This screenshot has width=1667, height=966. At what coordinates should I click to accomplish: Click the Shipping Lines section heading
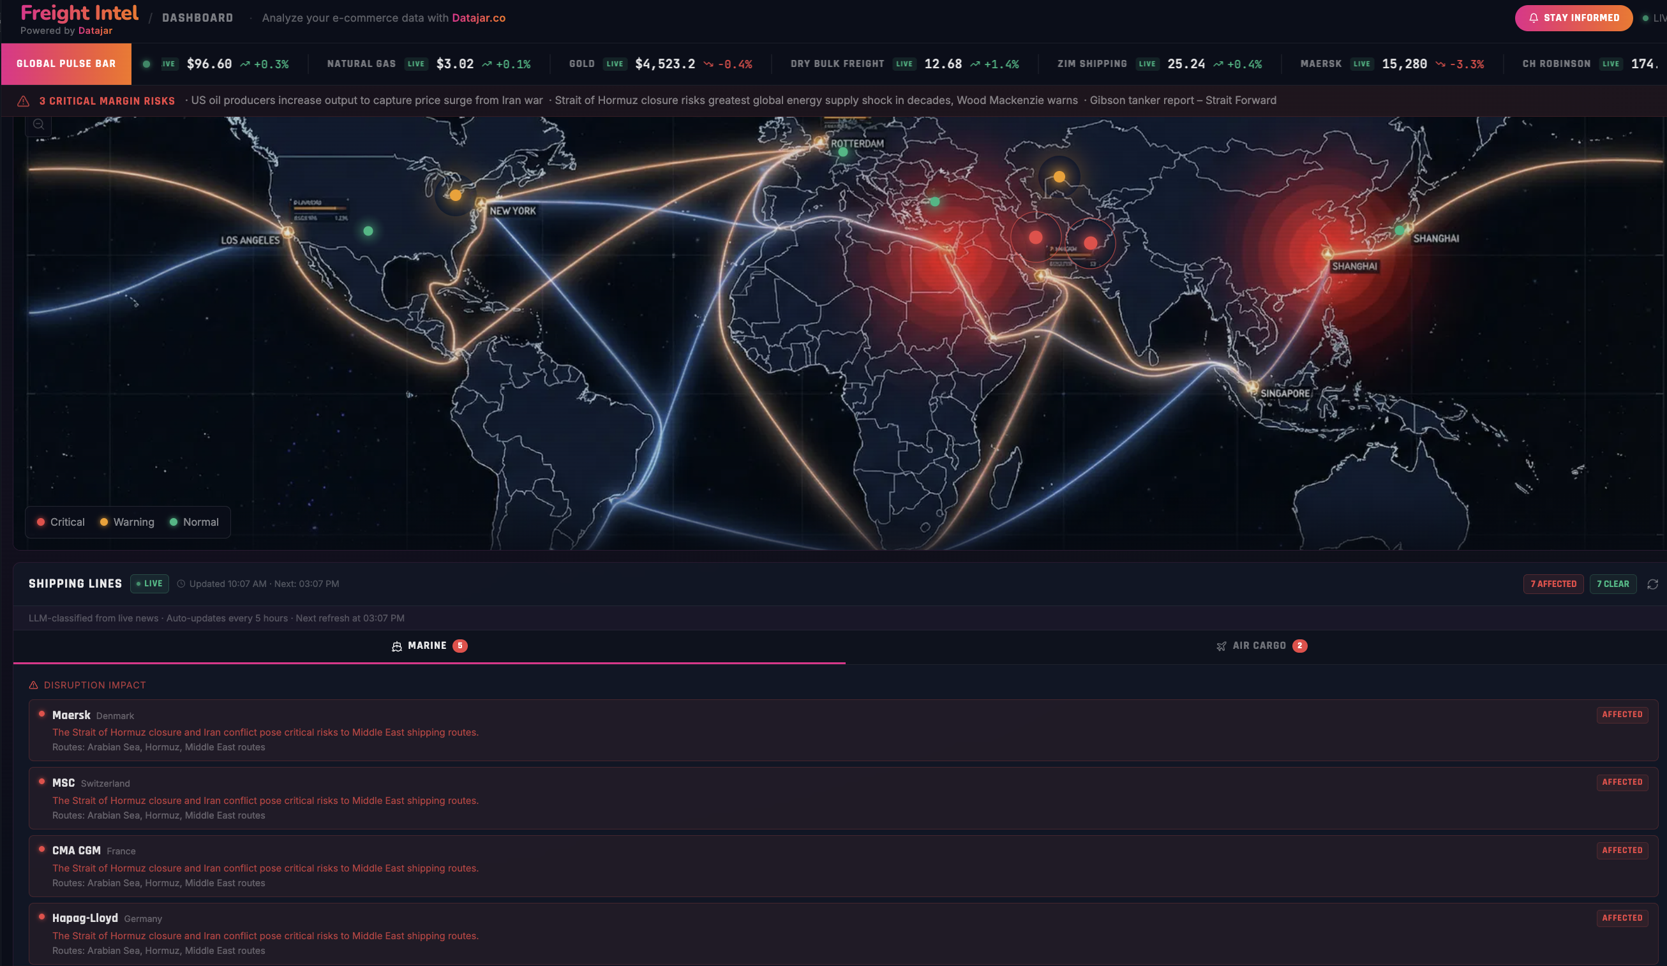pyautogui.click(x=75, y=584)
